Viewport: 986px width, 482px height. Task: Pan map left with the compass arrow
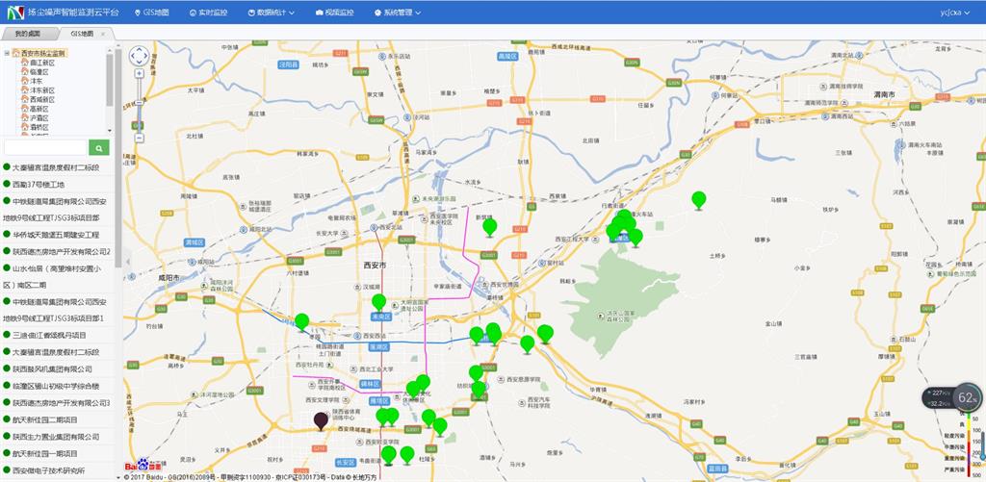(132, 56)
